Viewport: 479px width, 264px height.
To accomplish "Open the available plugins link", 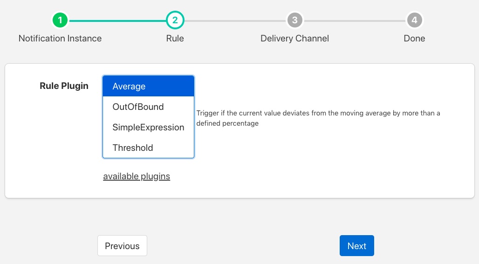I will pos(137,176).
